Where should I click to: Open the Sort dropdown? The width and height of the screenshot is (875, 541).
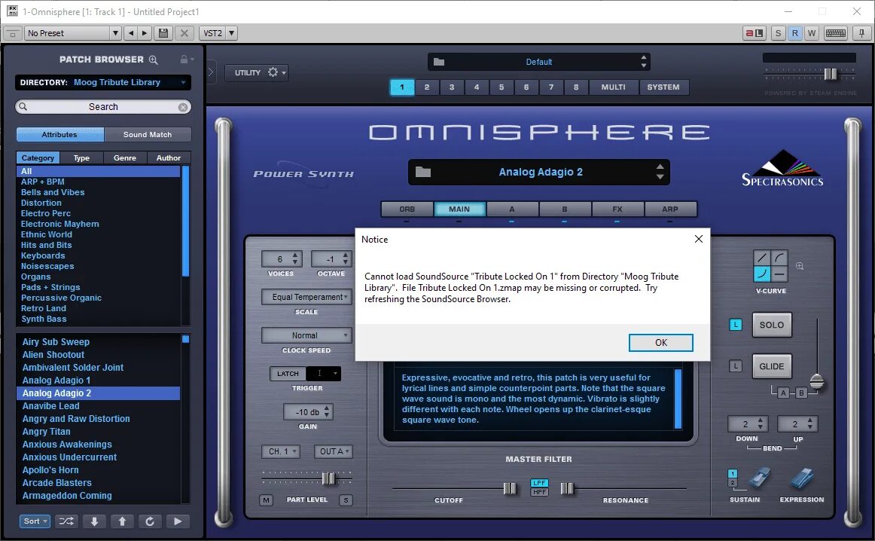35,521
